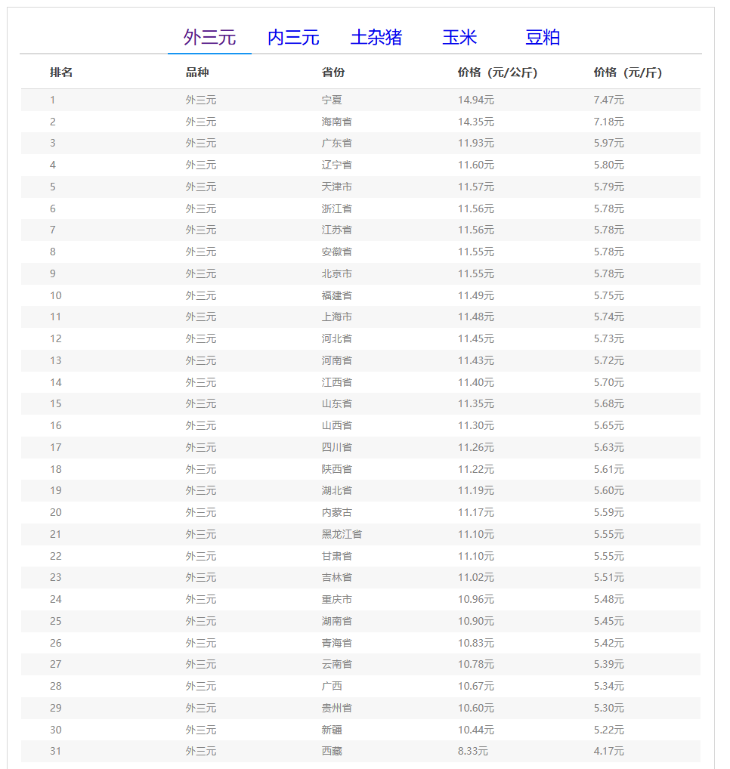Click the 西藏 province cell
730x769 pixels.
click(332, 752)
